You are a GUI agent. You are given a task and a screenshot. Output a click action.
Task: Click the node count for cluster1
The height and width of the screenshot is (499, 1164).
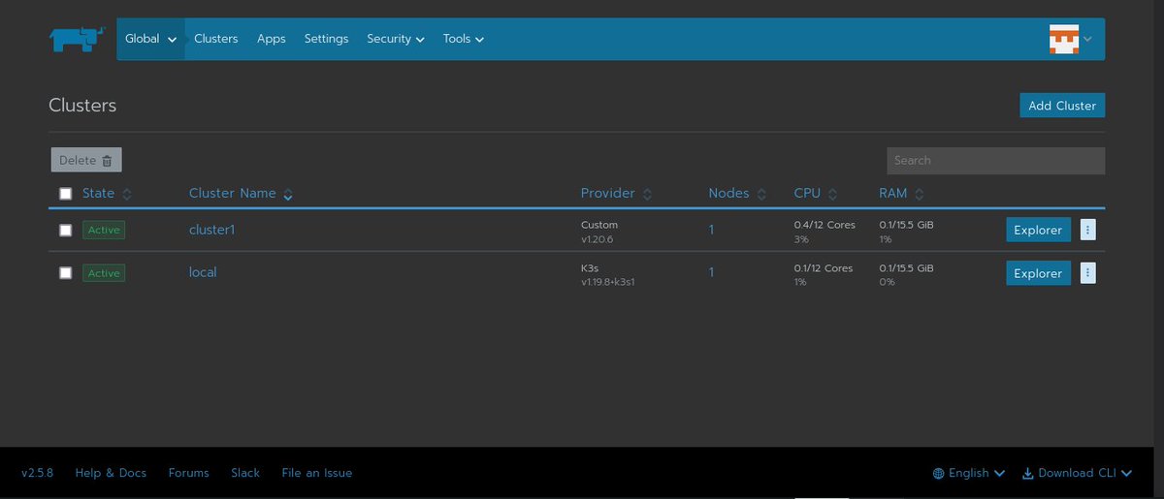tap(711, 230)
